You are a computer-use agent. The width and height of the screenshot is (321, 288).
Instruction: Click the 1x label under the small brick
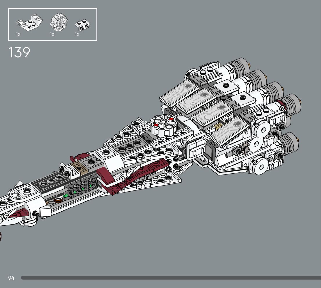(77, 34)
